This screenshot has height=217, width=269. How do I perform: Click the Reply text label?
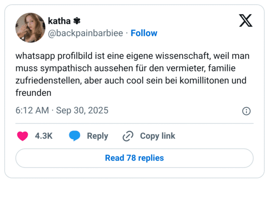point(98,136)
